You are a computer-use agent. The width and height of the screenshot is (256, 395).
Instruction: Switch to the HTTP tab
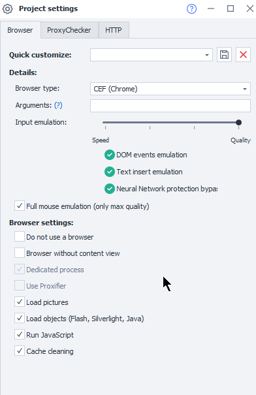point(114,30)
